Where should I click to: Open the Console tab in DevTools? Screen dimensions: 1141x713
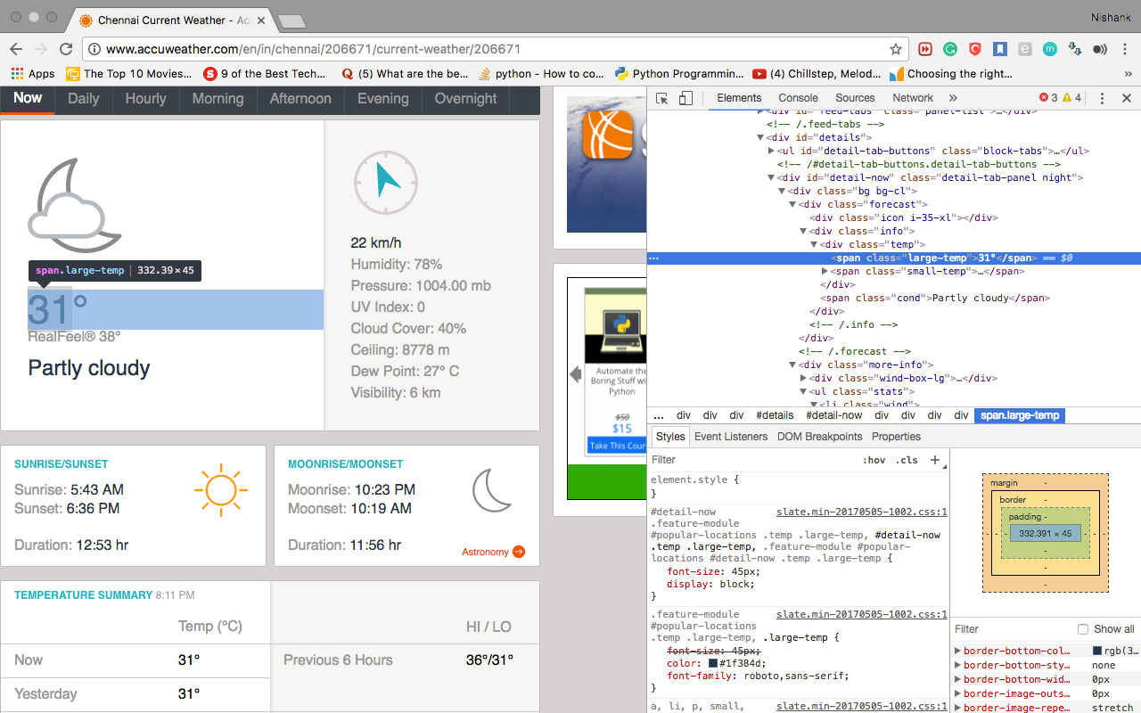click(x=798, y=98)
